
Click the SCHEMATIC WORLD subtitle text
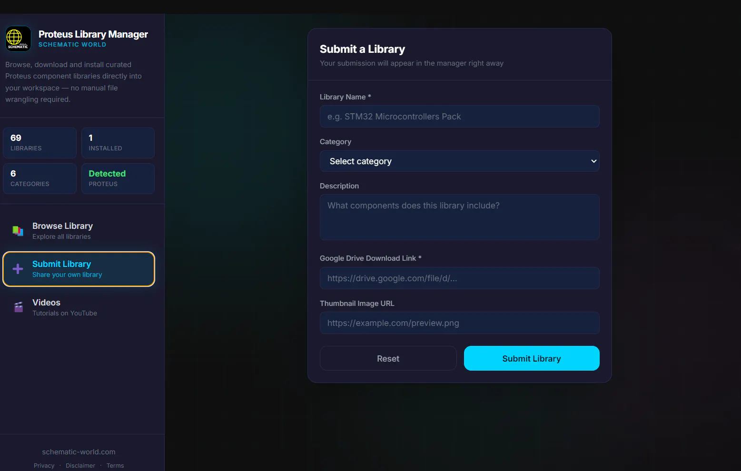72,45
